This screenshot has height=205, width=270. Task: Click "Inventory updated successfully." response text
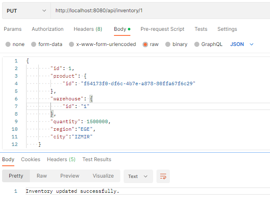(x=72, y=191)
